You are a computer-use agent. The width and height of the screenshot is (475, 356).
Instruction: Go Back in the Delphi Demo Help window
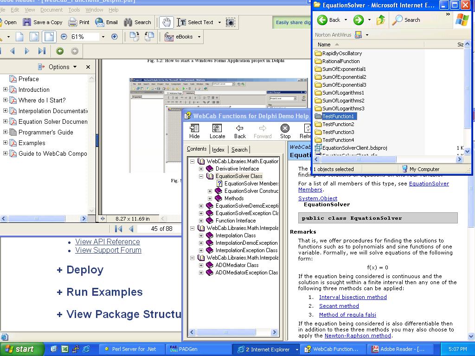tap(240, 131)
